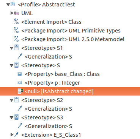The height and width of the screenshot is (139, 140).
Task: Click the UML Primitive Types import icon
Action: (x=16, y=30)
